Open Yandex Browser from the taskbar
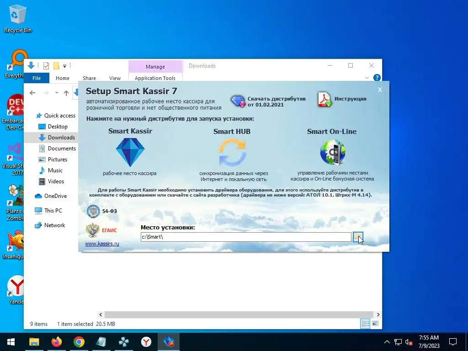The image size is (468, 351). pyautogui.click(x=146, y=342)
